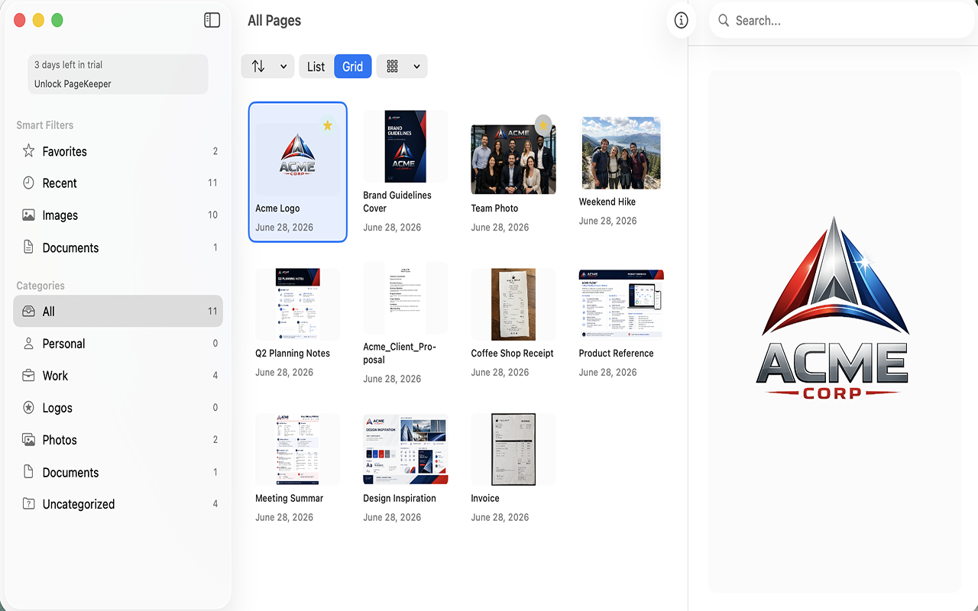
Task: Toggle the sidebar panel icon
Action: tap(212, 21)
